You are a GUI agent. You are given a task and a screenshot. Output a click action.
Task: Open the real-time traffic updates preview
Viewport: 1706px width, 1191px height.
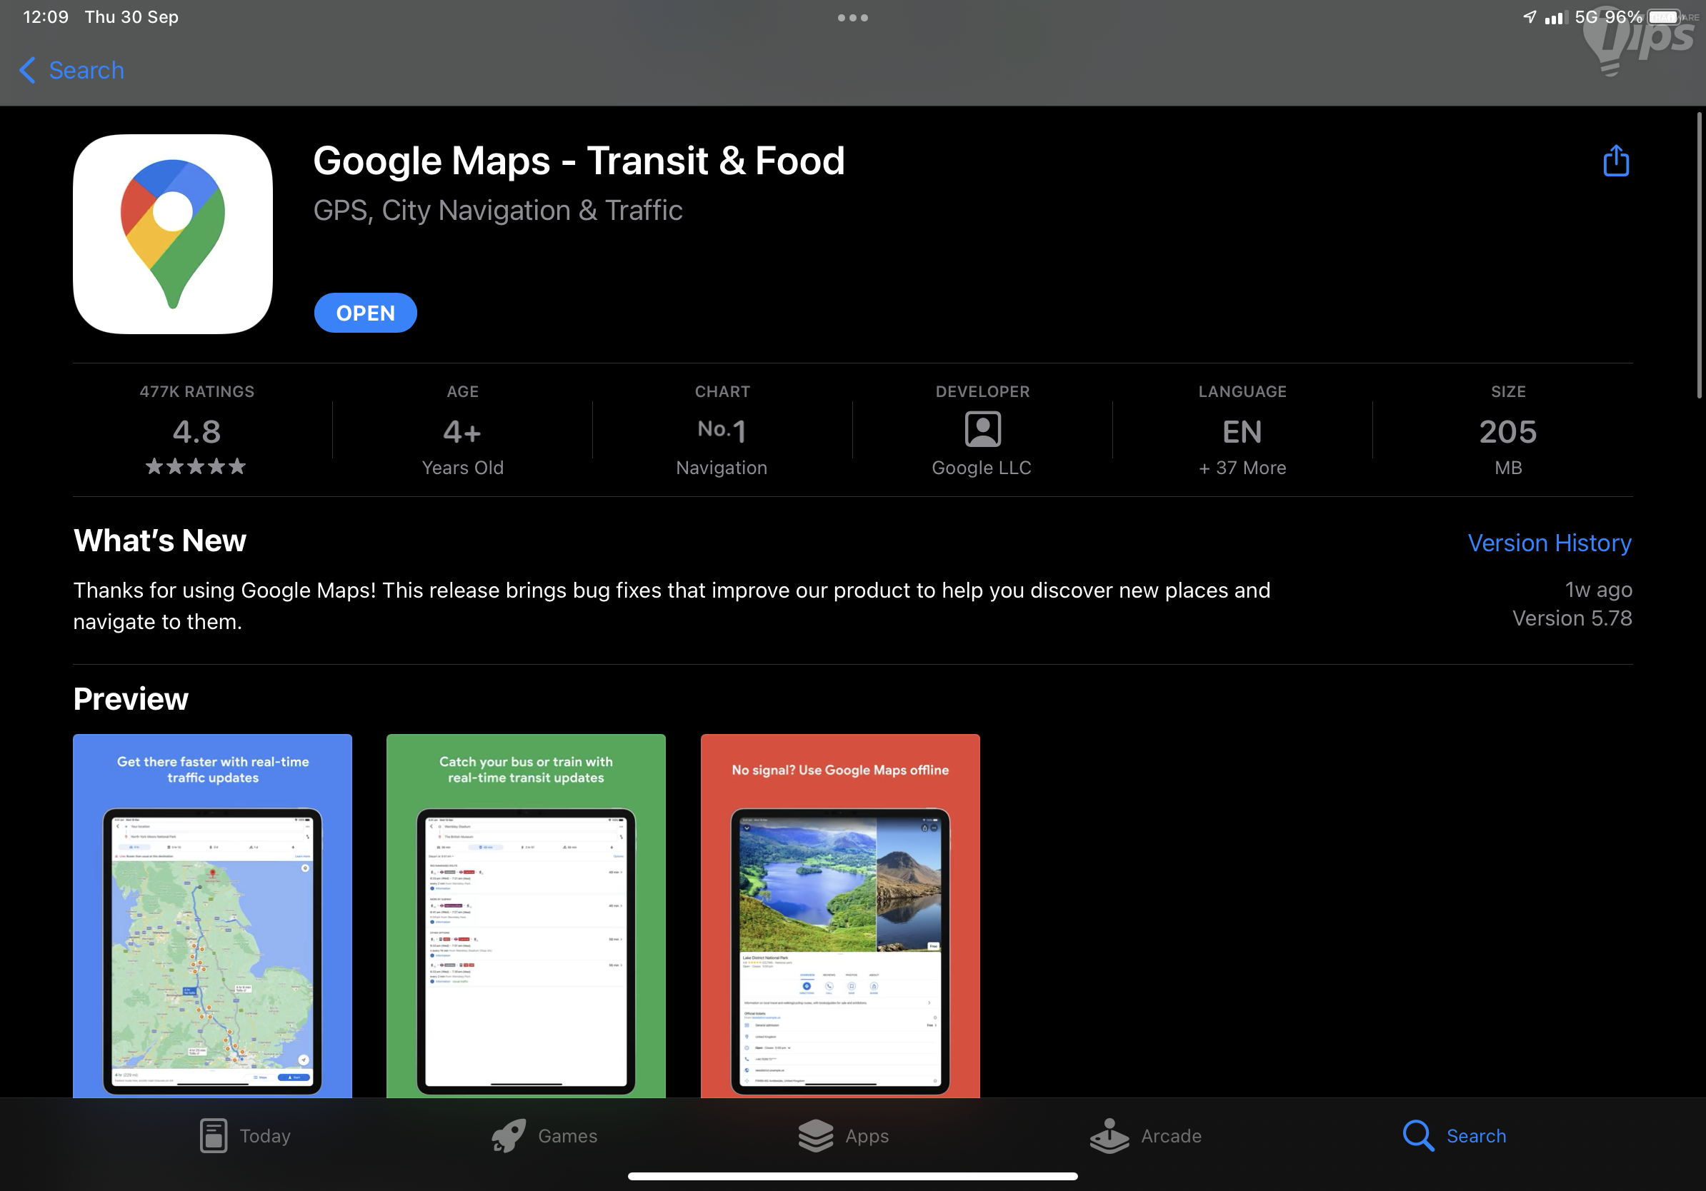click(x=212, y=915)
